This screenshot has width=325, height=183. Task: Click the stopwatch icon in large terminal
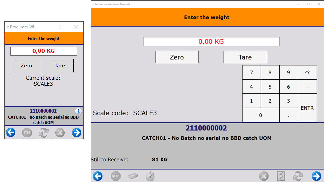point(150,176)
